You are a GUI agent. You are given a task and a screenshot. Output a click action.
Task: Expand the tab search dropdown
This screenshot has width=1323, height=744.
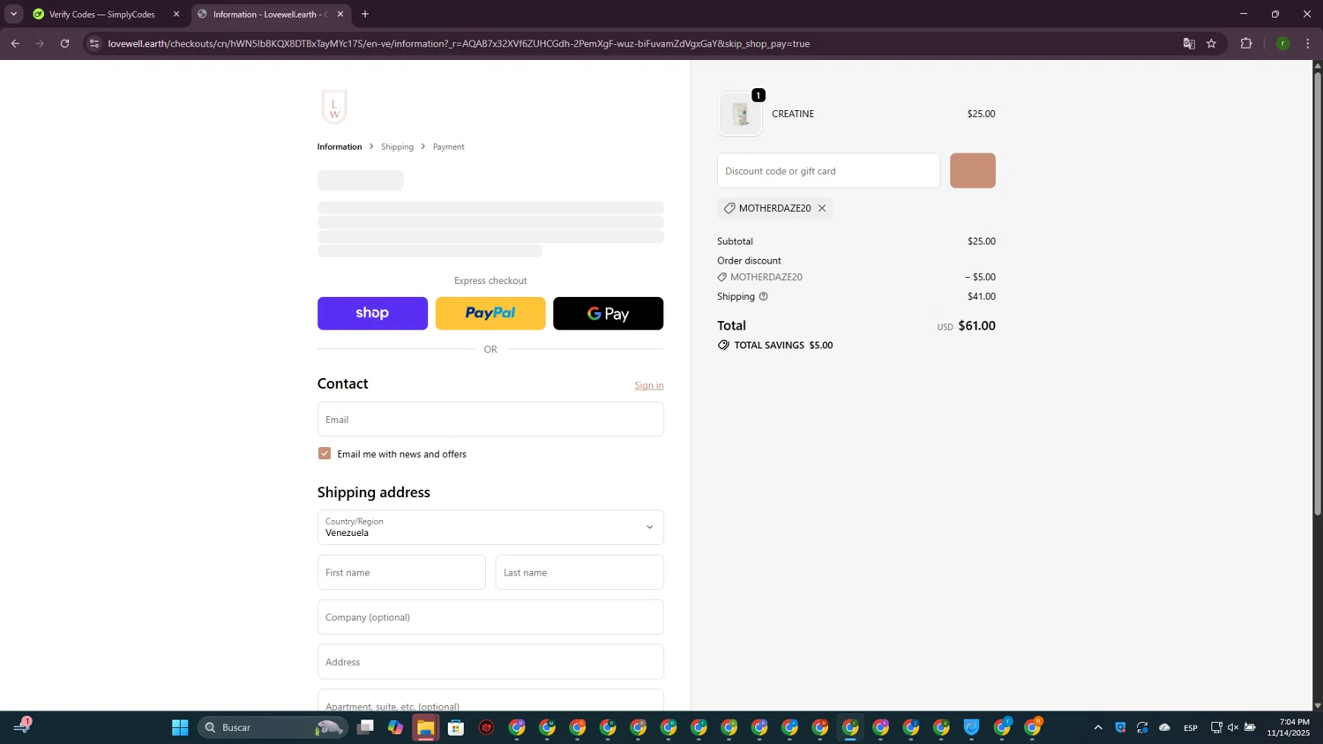coord(13,14)
